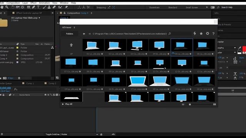Image resolution: width=246 pixels, height=138 pixels.
Task: Open font family dropdown in Character panel
Action: tap(235, 48)
